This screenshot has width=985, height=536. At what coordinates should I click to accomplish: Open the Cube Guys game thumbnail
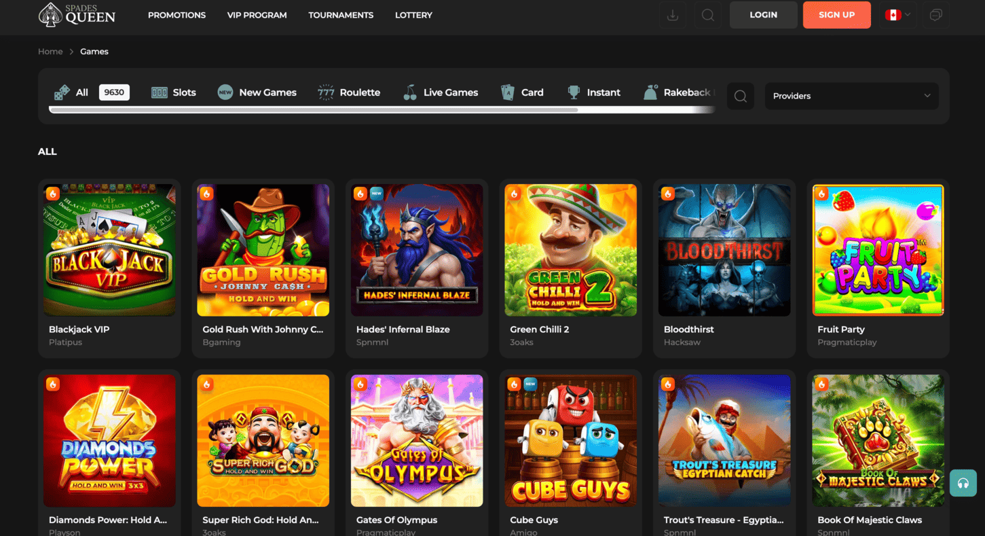(x=571, y=441)
